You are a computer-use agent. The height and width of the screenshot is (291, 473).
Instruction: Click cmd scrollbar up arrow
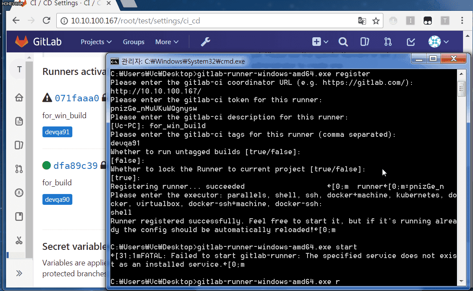[461, 74]
